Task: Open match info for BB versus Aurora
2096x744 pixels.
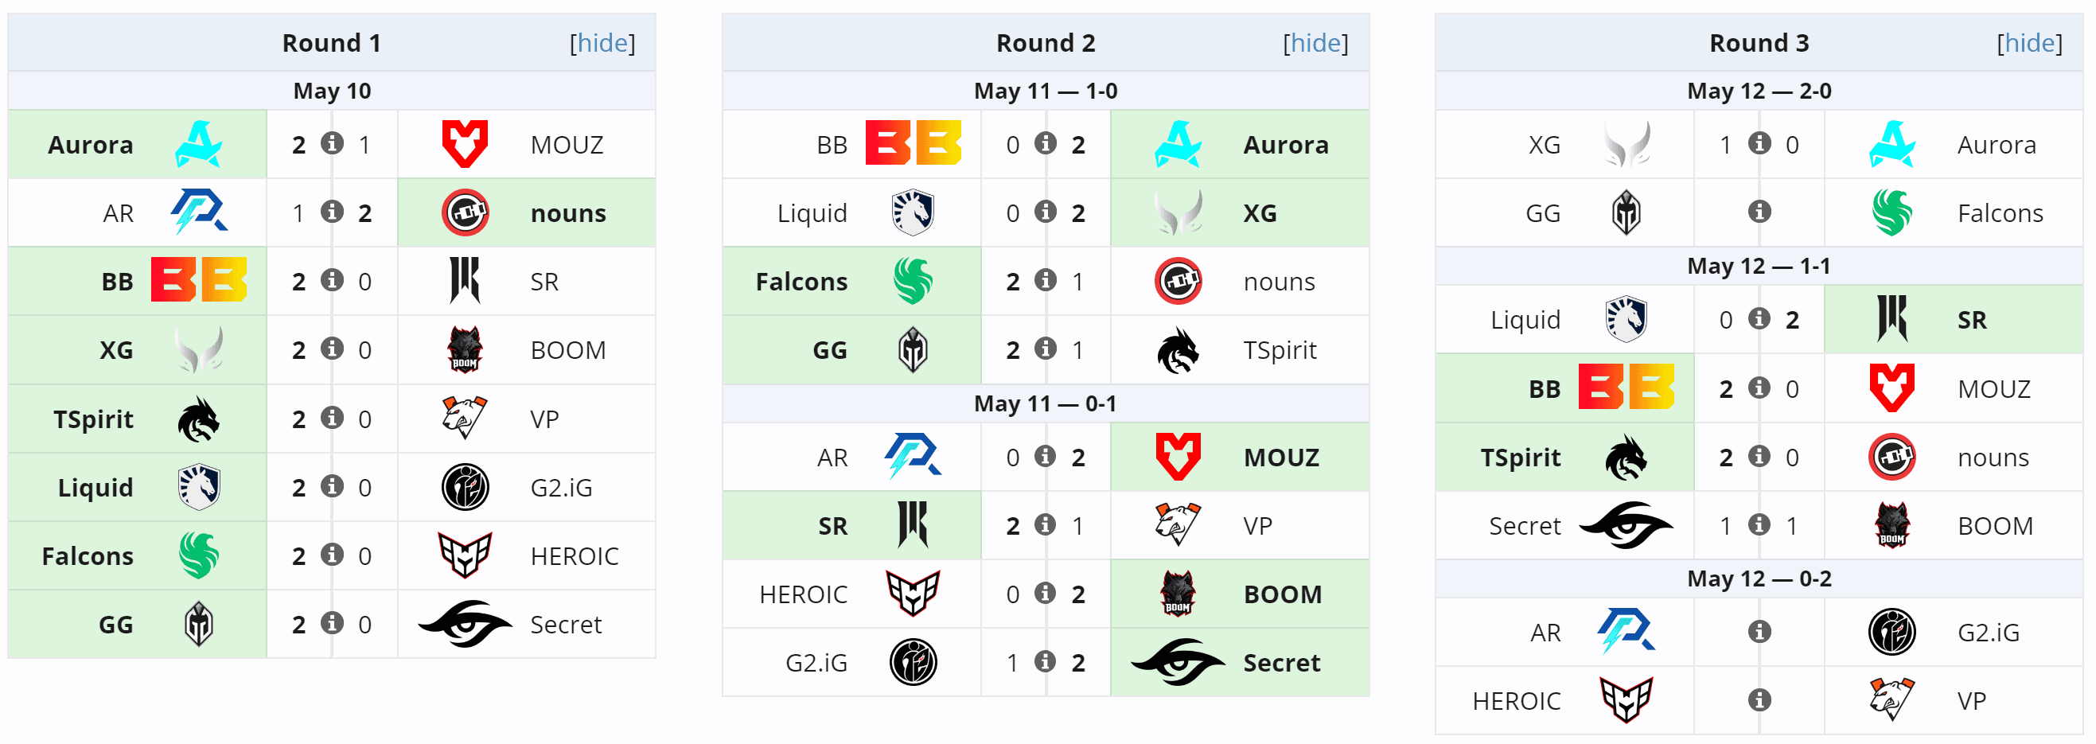Action: [x=1046, y=144]
